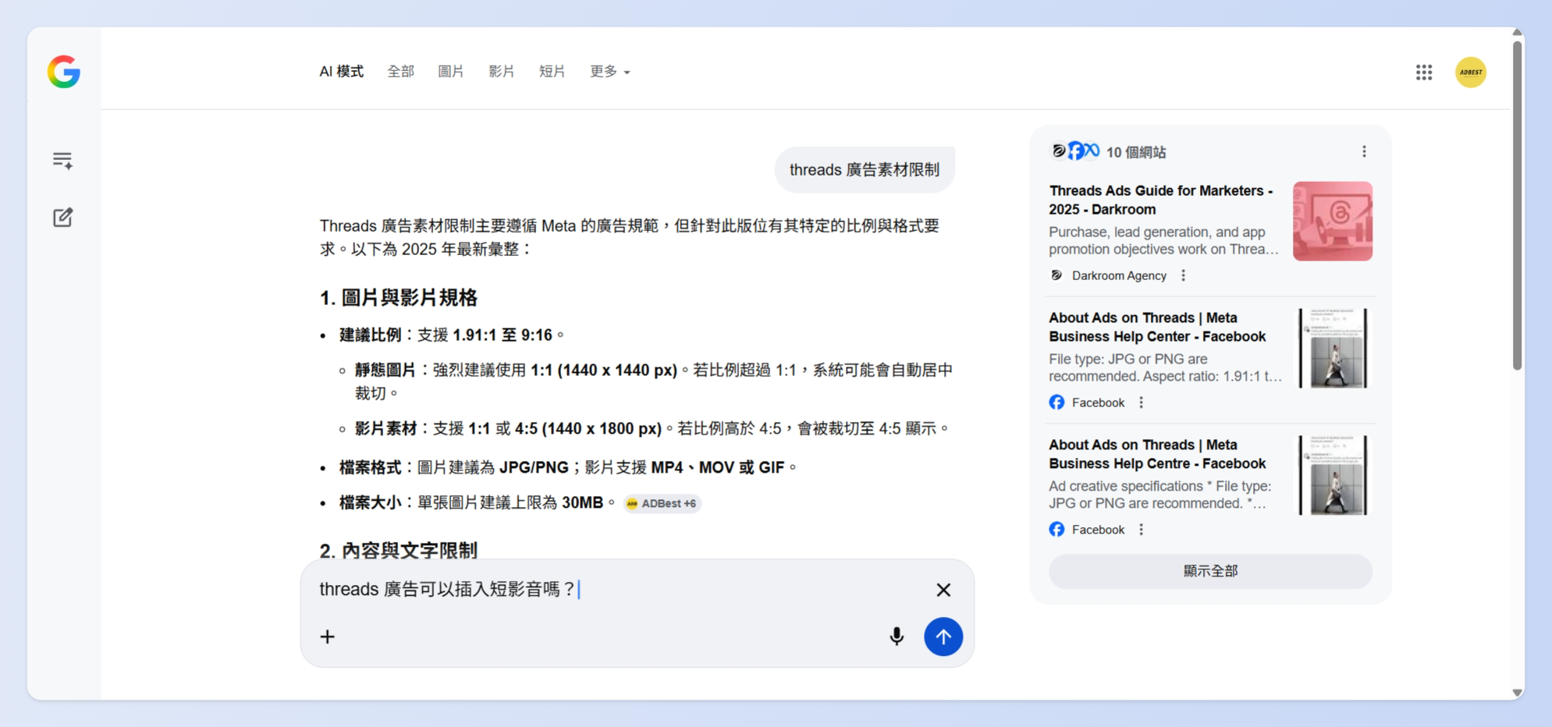Open conversation history from the sidebar icon
Viewport: 1552px width, 727px height.
[x=62, y=160]
